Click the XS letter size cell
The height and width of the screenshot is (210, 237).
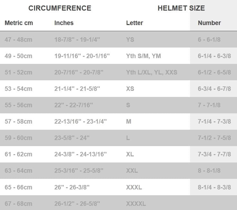(130, 89)
